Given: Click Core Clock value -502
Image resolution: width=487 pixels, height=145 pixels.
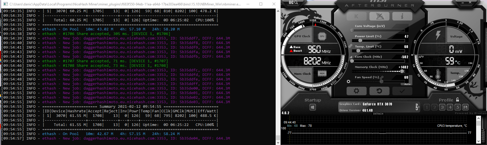Looking at the screenshot, I should tap(404, 57).
